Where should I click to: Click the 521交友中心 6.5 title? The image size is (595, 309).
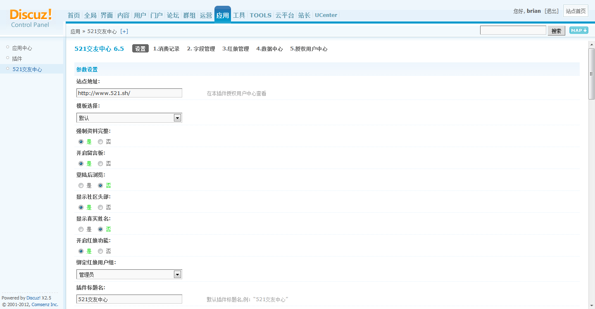point(99,49)
